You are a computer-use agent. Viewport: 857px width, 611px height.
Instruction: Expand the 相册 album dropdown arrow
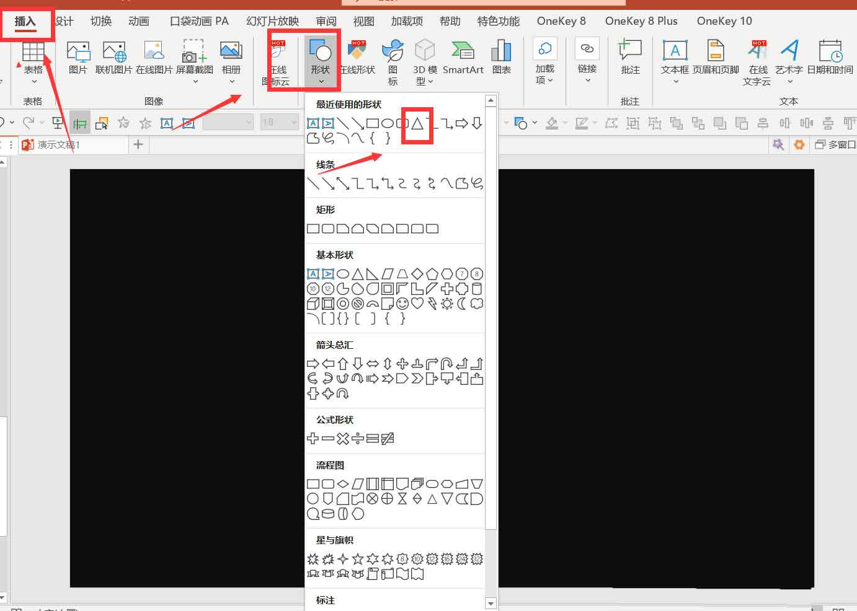pos(231,81)
